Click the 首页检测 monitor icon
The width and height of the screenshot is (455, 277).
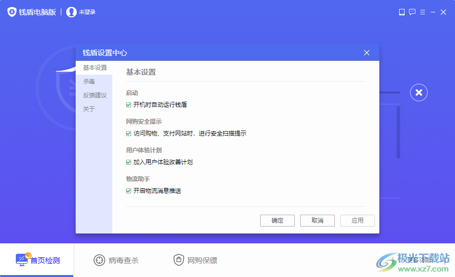click(x=23, y=260)
